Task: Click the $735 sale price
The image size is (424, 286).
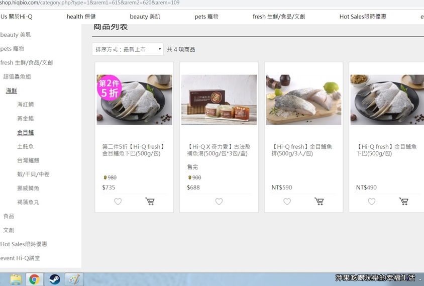Action: (x=109, y=187)
